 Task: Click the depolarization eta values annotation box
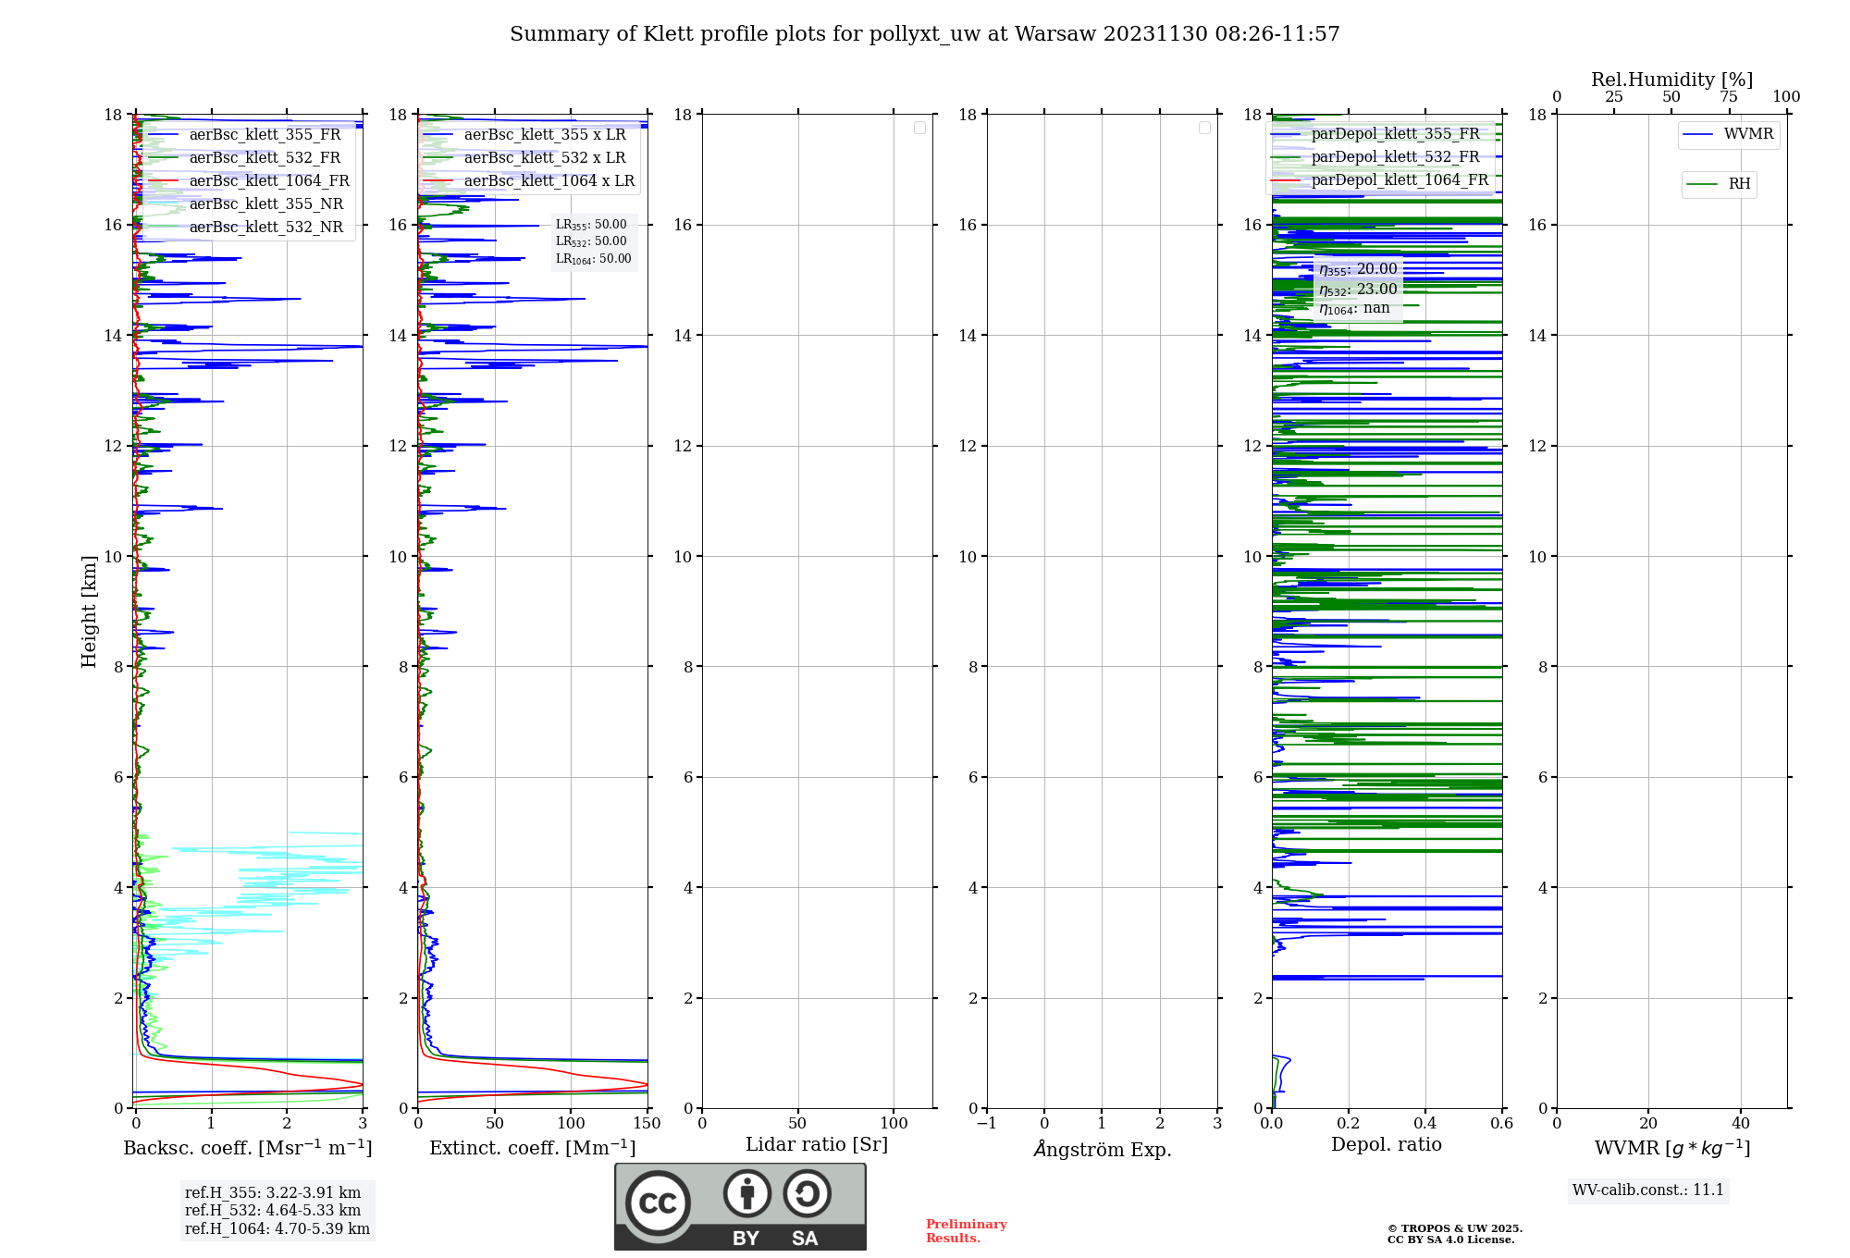[1357, 289]
